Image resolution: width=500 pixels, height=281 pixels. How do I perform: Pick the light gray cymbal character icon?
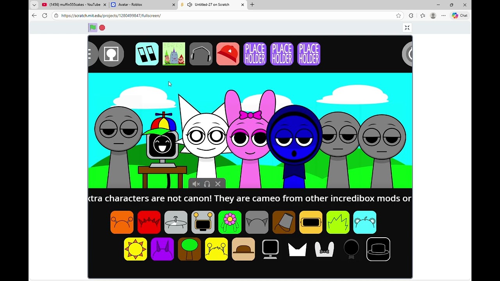point(176,222)
